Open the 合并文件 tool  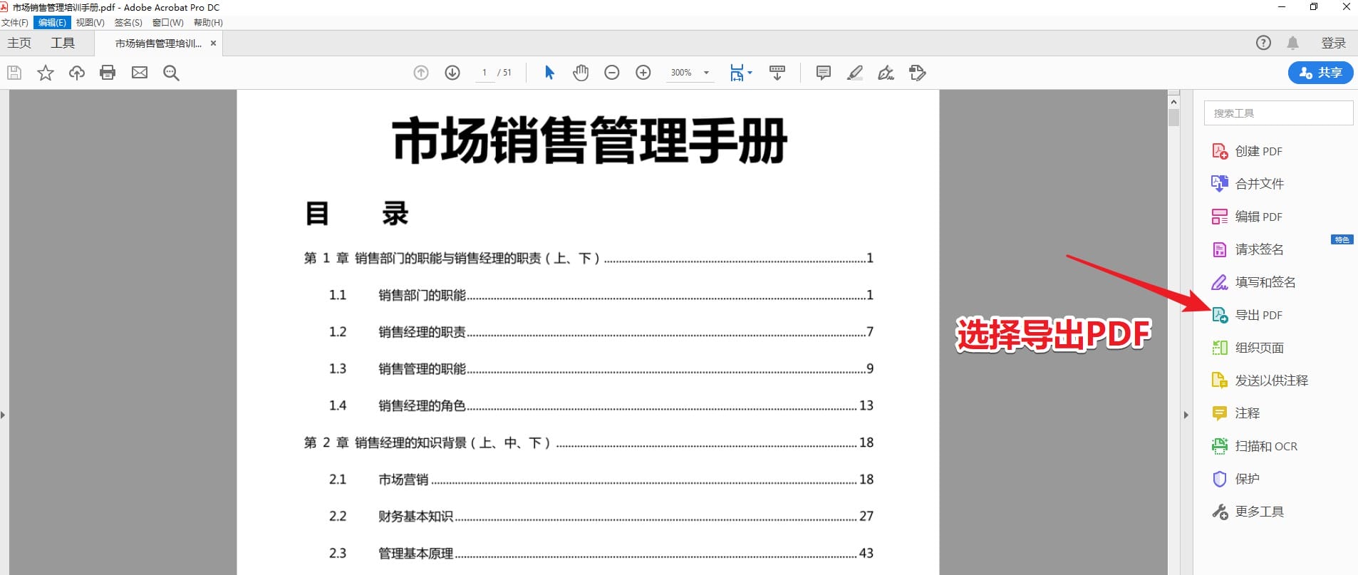click(1247, 184)
